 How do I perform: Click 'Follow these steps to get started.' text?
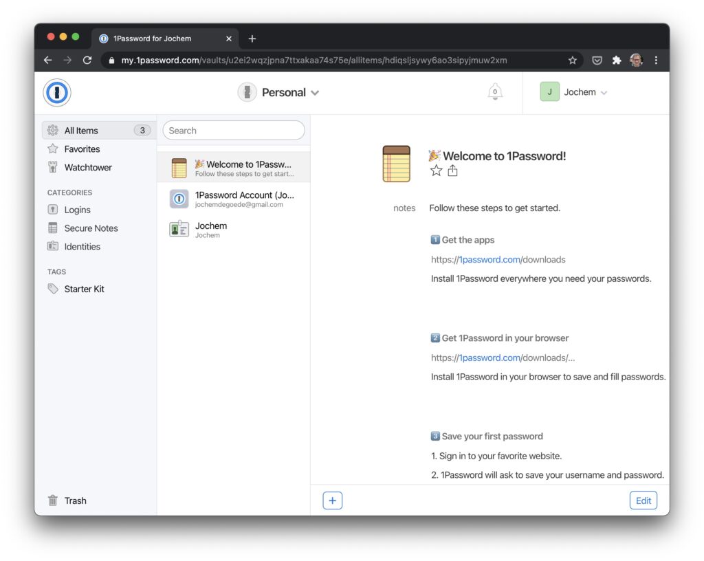point(495,208)
